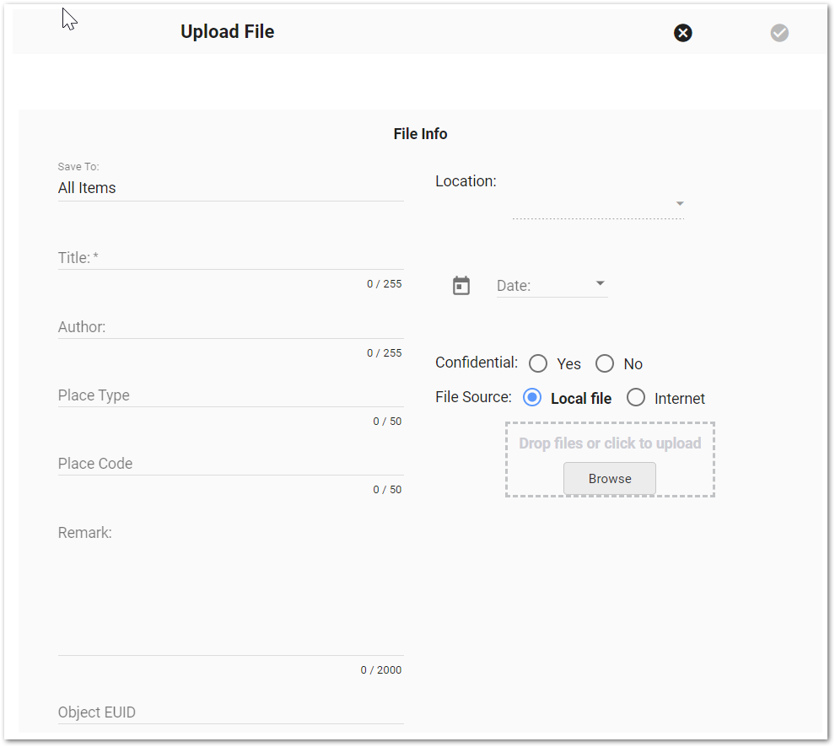Select No for Confidential
Screen dimensions: 835x747
pos(605,363)
